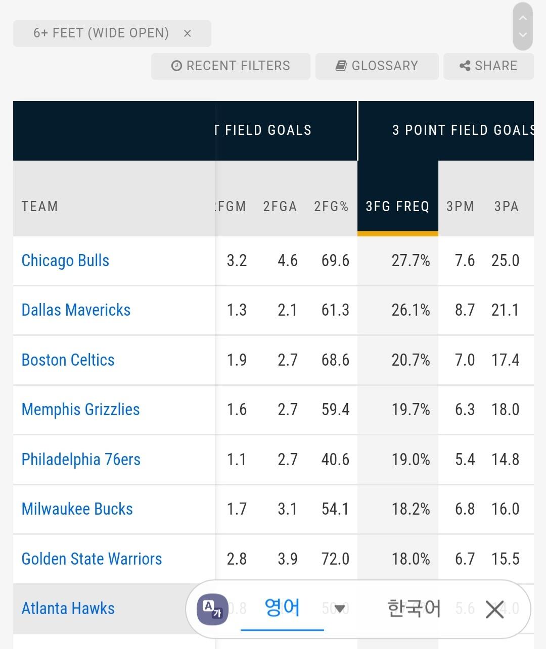Sort table by 2FG% column header
Image resolution: width=546 pixels, height=649 pixels.
[331, 206]
